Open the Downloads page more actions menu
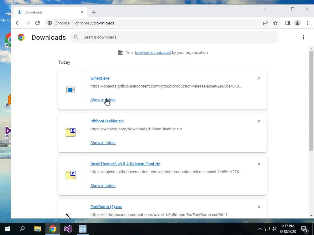 pos(304,37)
